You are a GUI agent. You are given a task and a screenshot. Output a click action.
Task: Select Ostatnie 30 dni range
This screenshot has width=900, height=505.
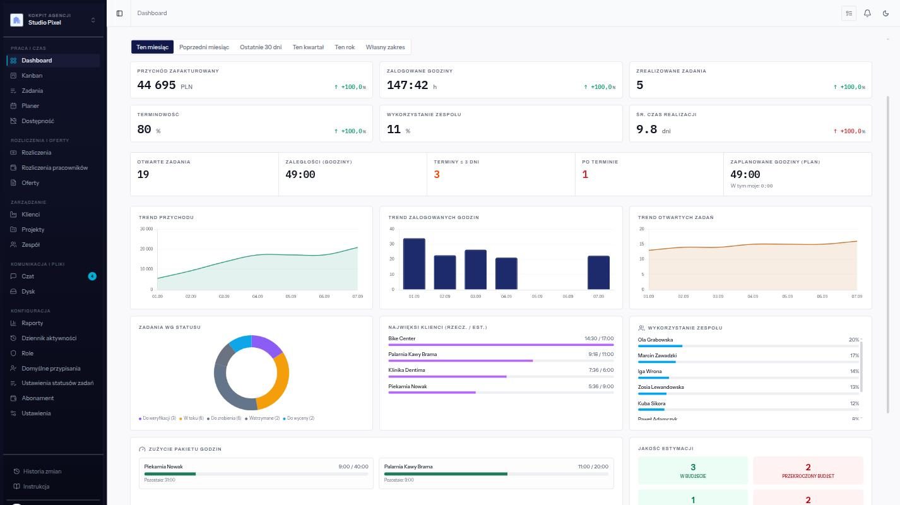click(261, 47)
